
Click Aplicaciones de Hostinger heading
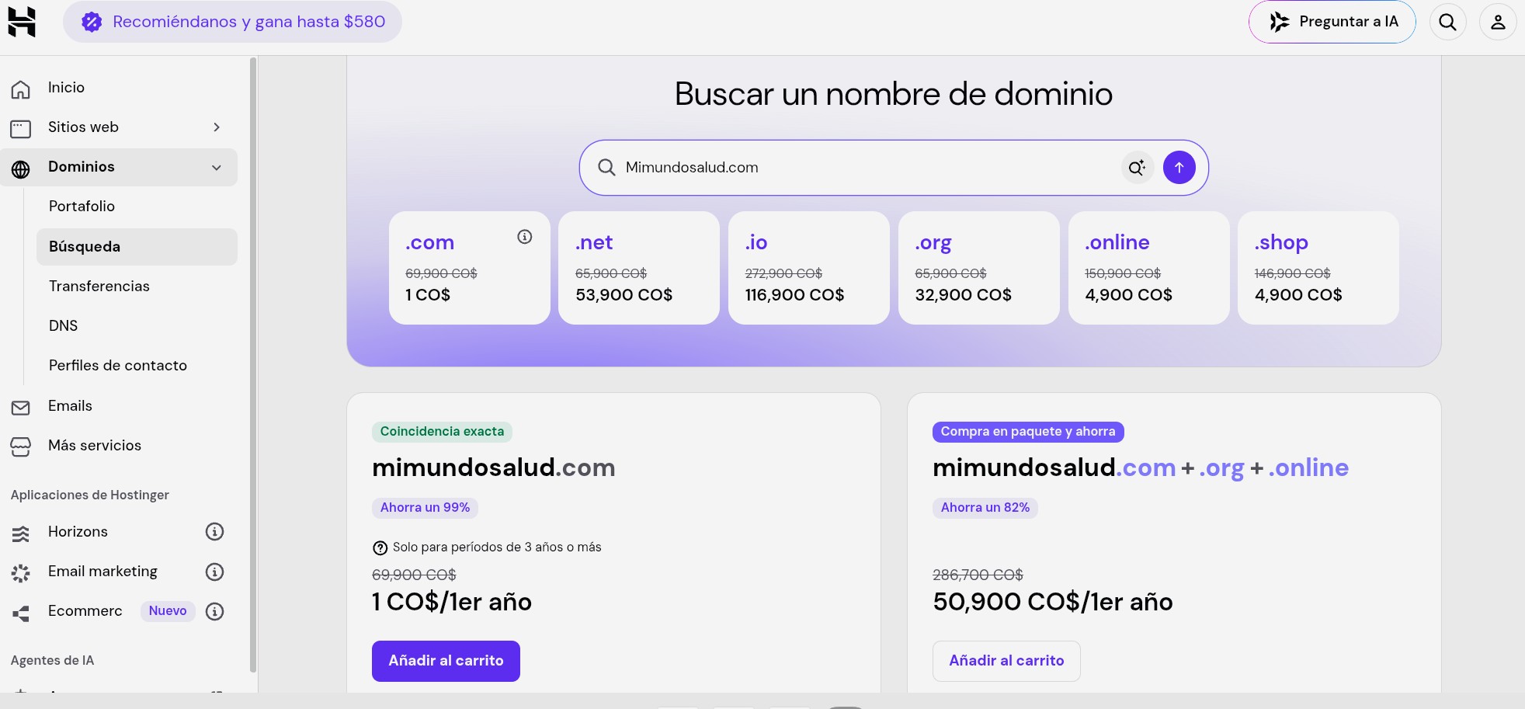click(90, 495)
